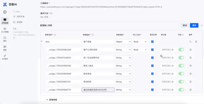Uncheck required checkbox for 联系电话
This screenshot has width=204, height=104.
(x=152, y=74)
